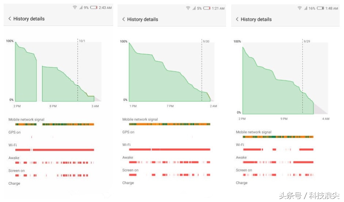The width and height of the screenshot is (344, 202).
Task: Click the 5% battery percentage text
Action: tap(199, 8)
